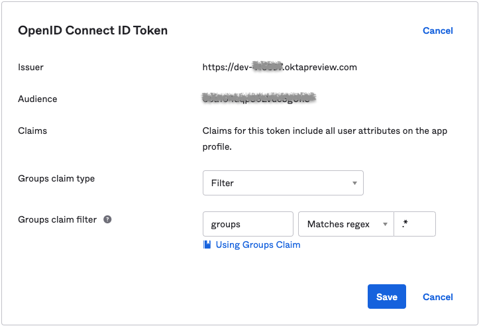Image resolution: width=479 pixels, height=326 pixels.
Task: Click the Issuer URL text
Action: click(x=280, y=67)
